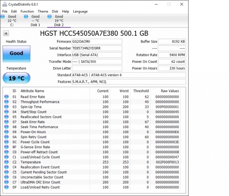Open the Language menu
This screenshot has width=229, height=196.
coord(80,11)
